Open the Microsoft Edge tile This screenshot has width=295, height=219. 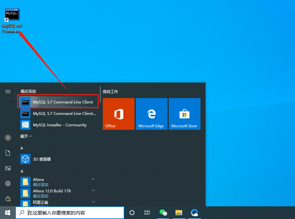point(151,114)
